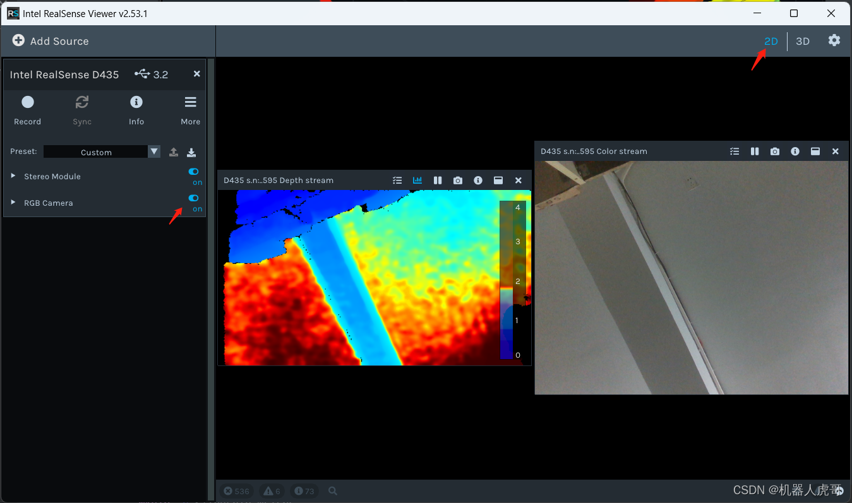Toggle the RGB Camera switch off
852x503 pixels.
click(x=194, y=198)
